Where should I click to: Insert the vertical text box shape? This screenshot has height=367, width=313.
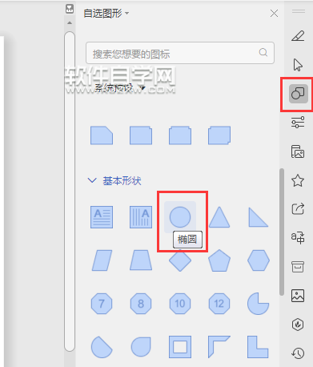point(141,217)
